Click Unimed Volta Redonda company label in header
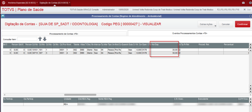Image resolution: width=252 pixels, height=112 pixels. [x=173, y=10]
